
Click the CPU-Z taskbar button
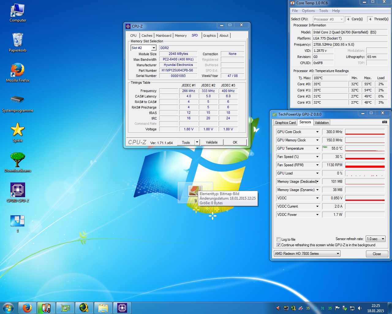click(x=122, y=308)
